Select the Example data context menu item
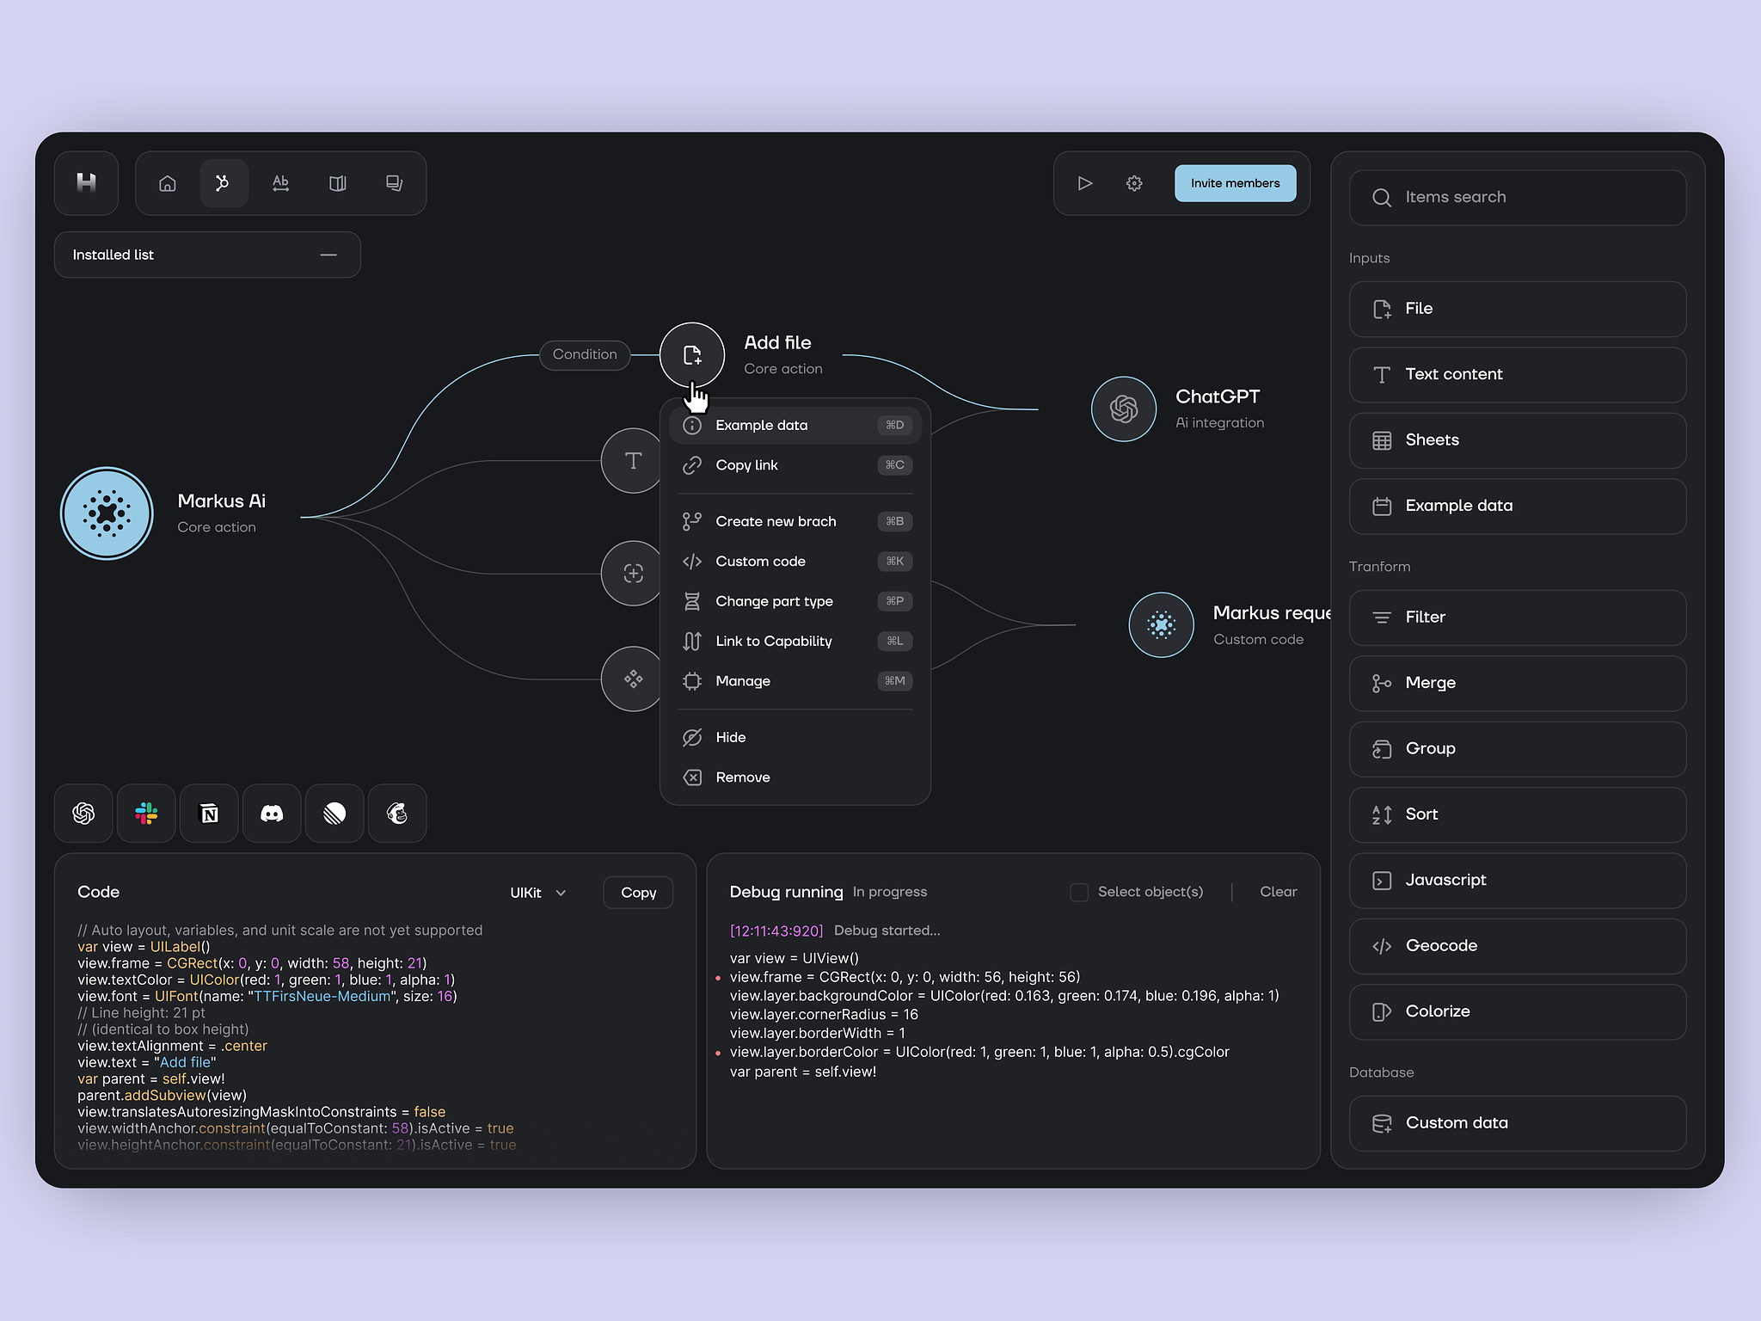1761x1321 pixels. 793,425
